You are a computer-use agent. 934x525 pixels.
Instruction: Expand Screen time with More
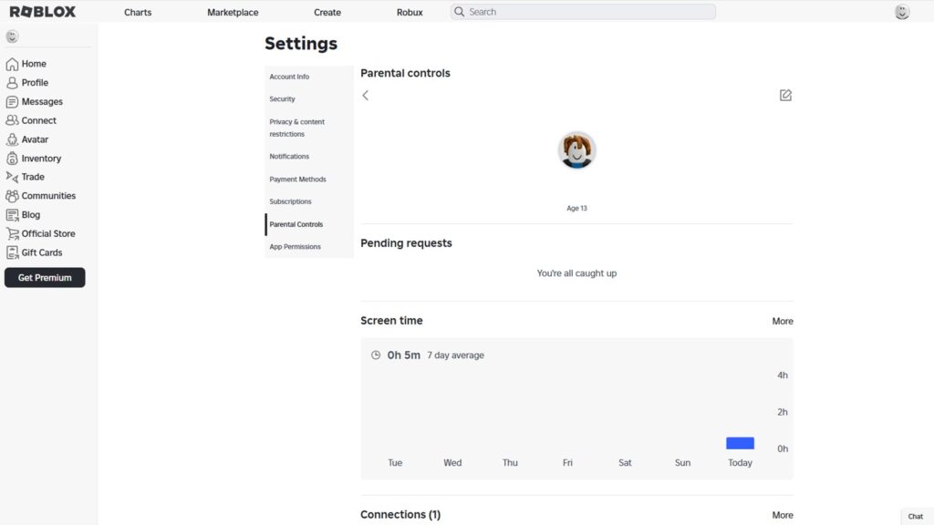pyautogui.click(x=782, y=321)
